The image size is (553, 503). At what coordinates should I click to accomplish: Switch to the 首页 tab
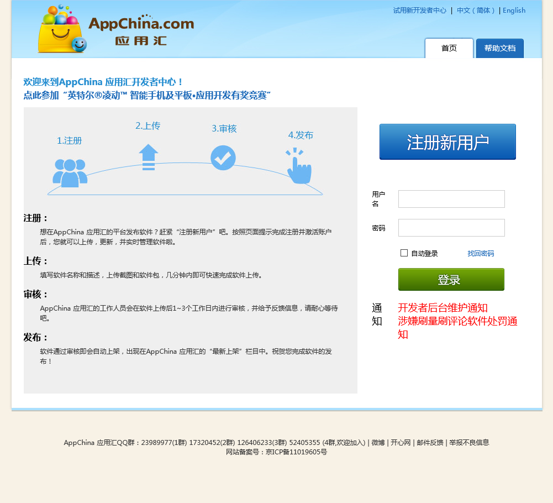[x=449, y=48]
